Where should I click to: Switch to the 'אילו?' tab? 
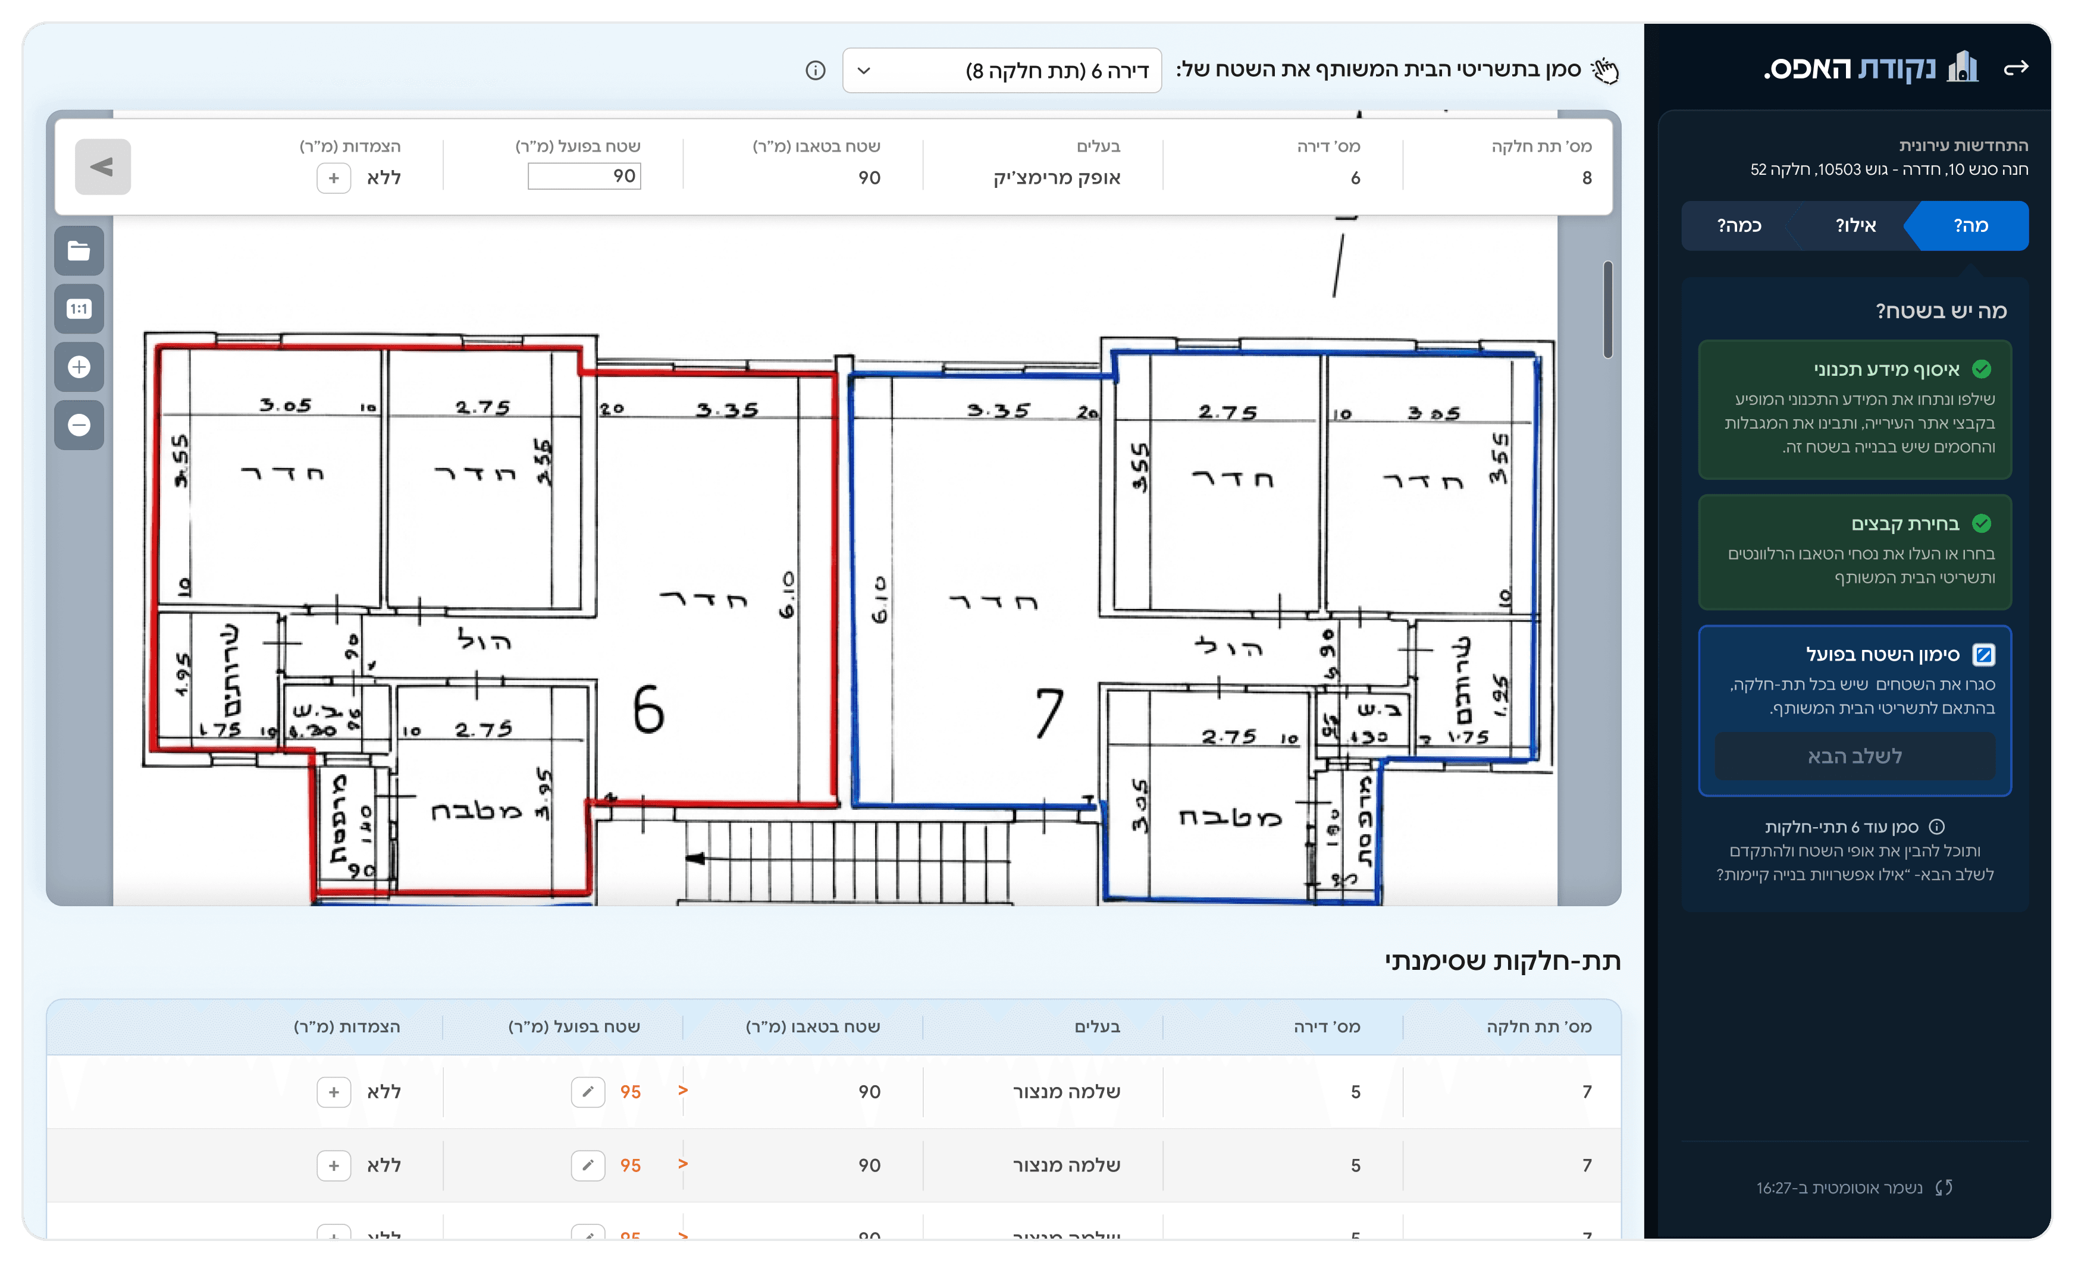(x=1855, y=225)
